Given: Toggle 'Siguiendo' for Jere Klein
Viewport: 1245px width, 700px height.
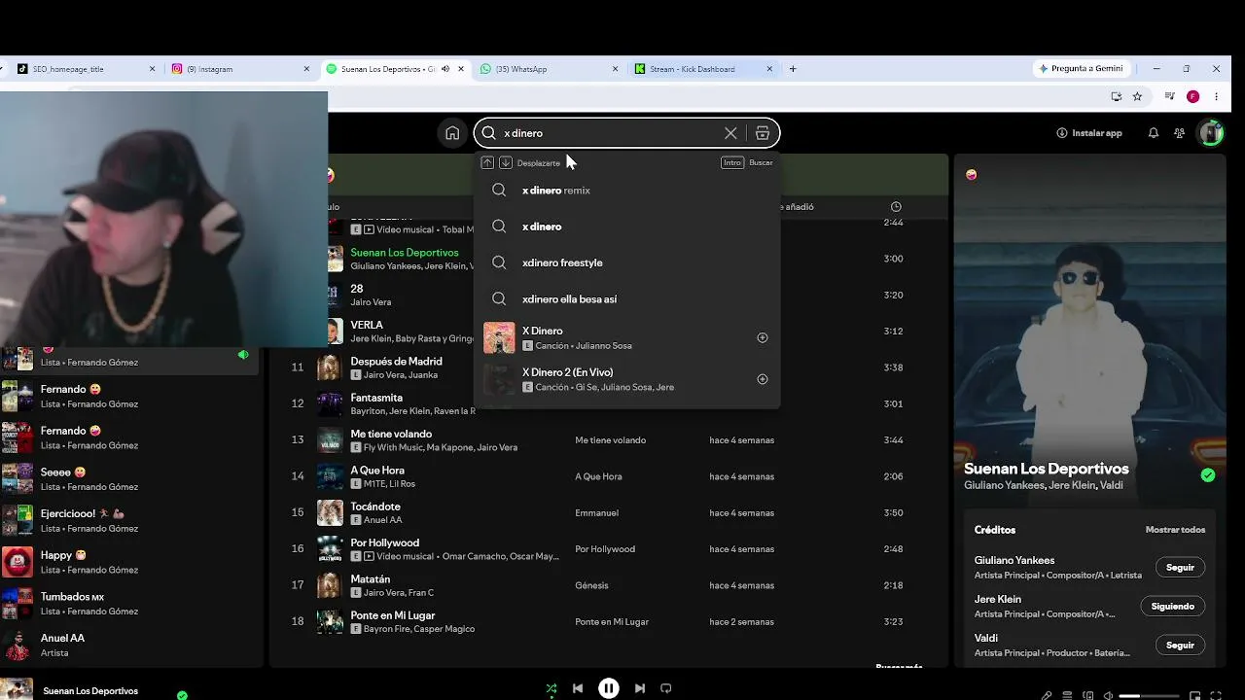Looking at the screenshot, I should point(1172,606).
